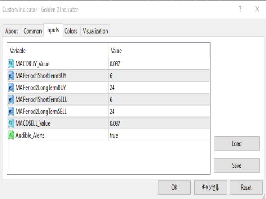This screenshot has height=199, width=266.
Task: Toggle the Audible_Alerts true value
Action: tap(159, 135)
